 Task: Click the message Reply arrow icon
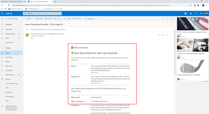158,35
